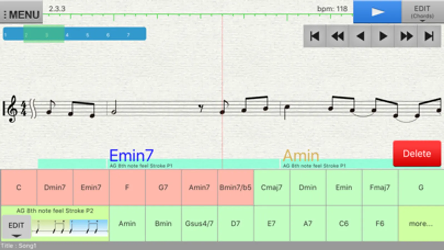Click the fast-forward double-arrow icon

click(x=406, y=36)
